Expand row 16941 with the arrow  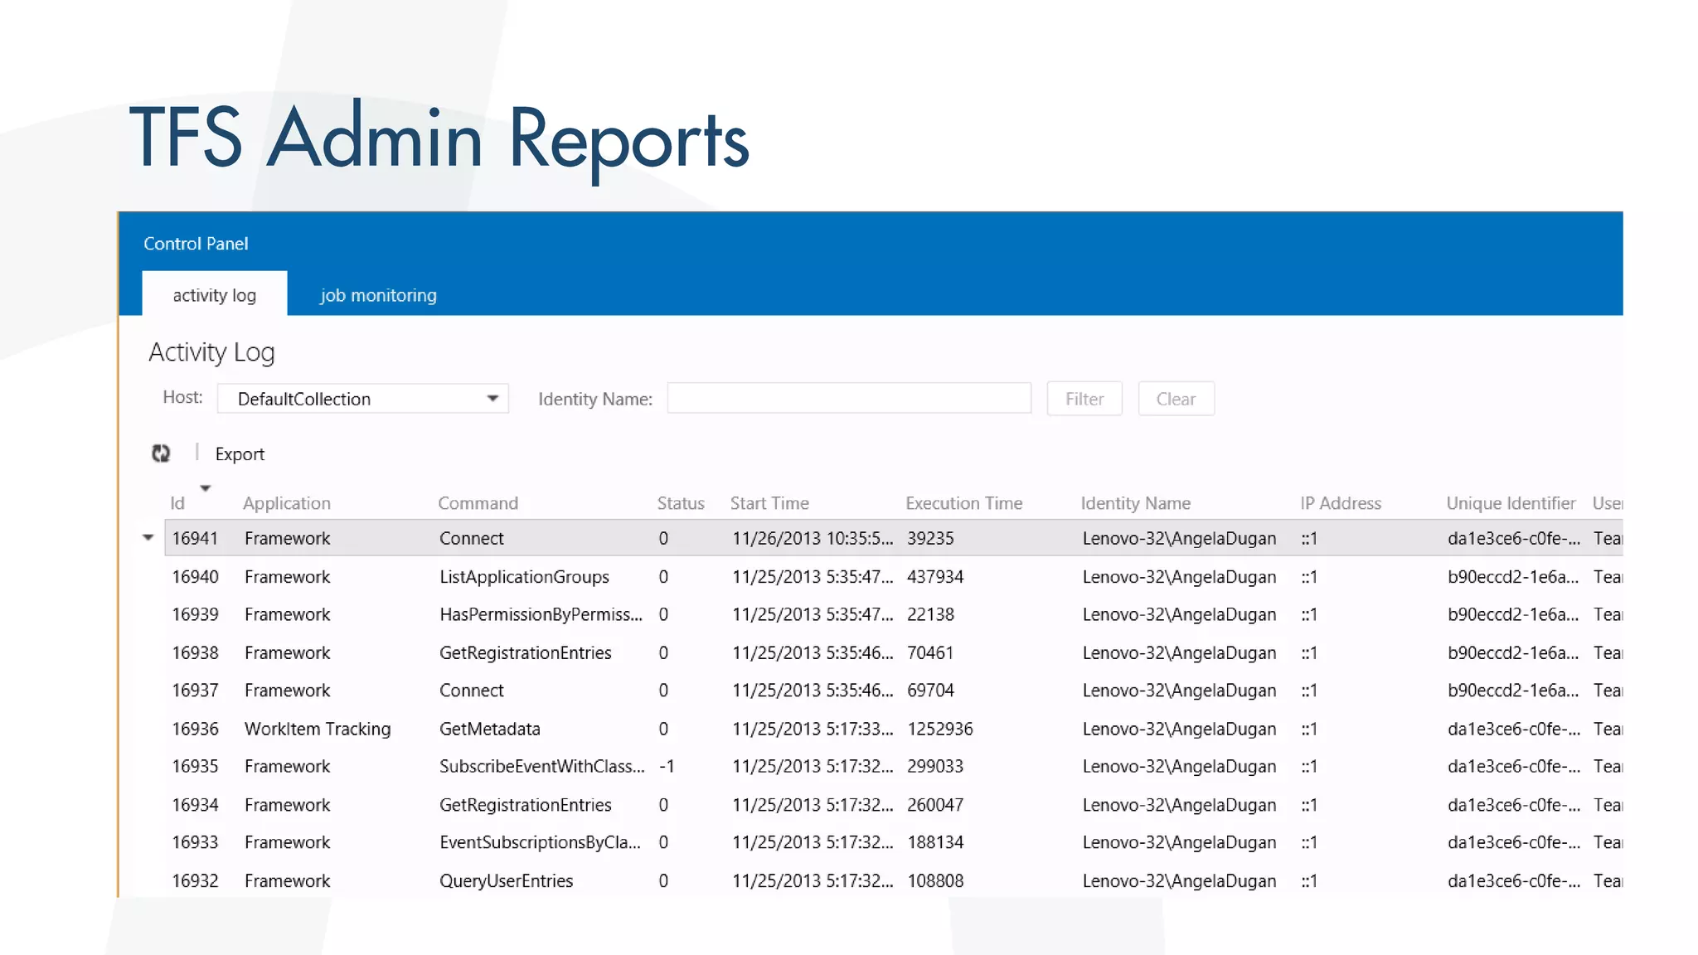[x=148, y=537]
